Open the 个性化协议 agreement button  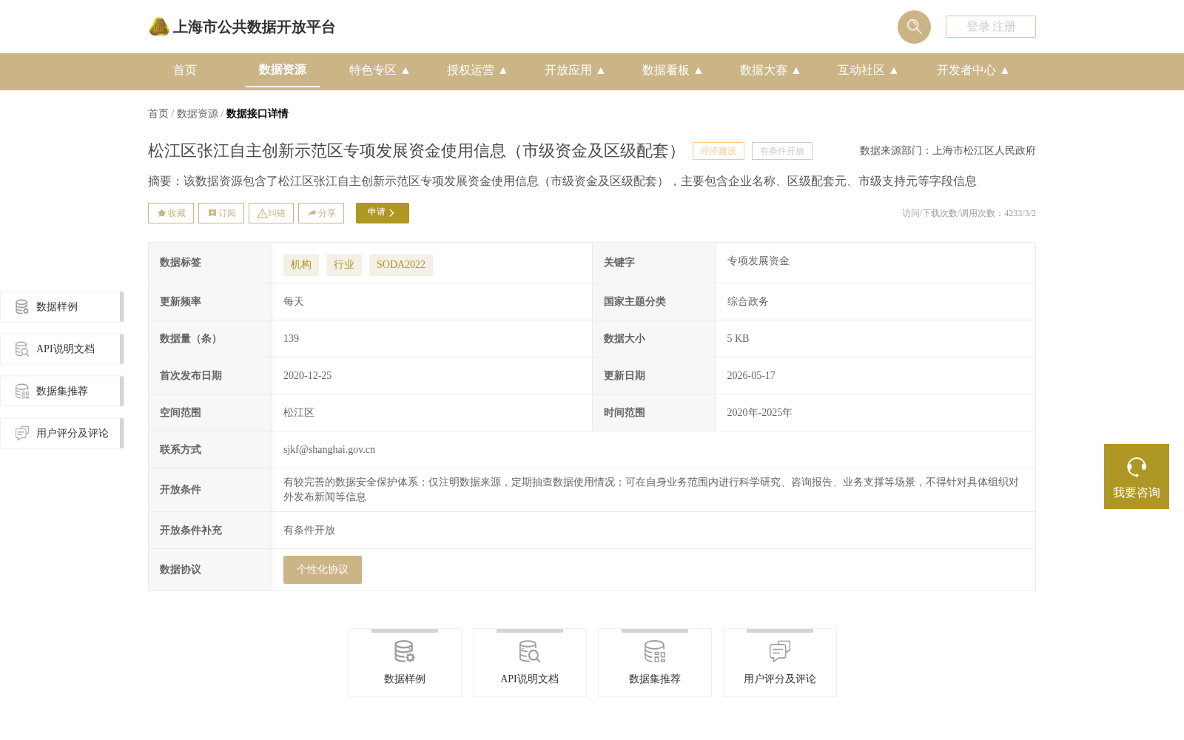(x=323, y=570)
